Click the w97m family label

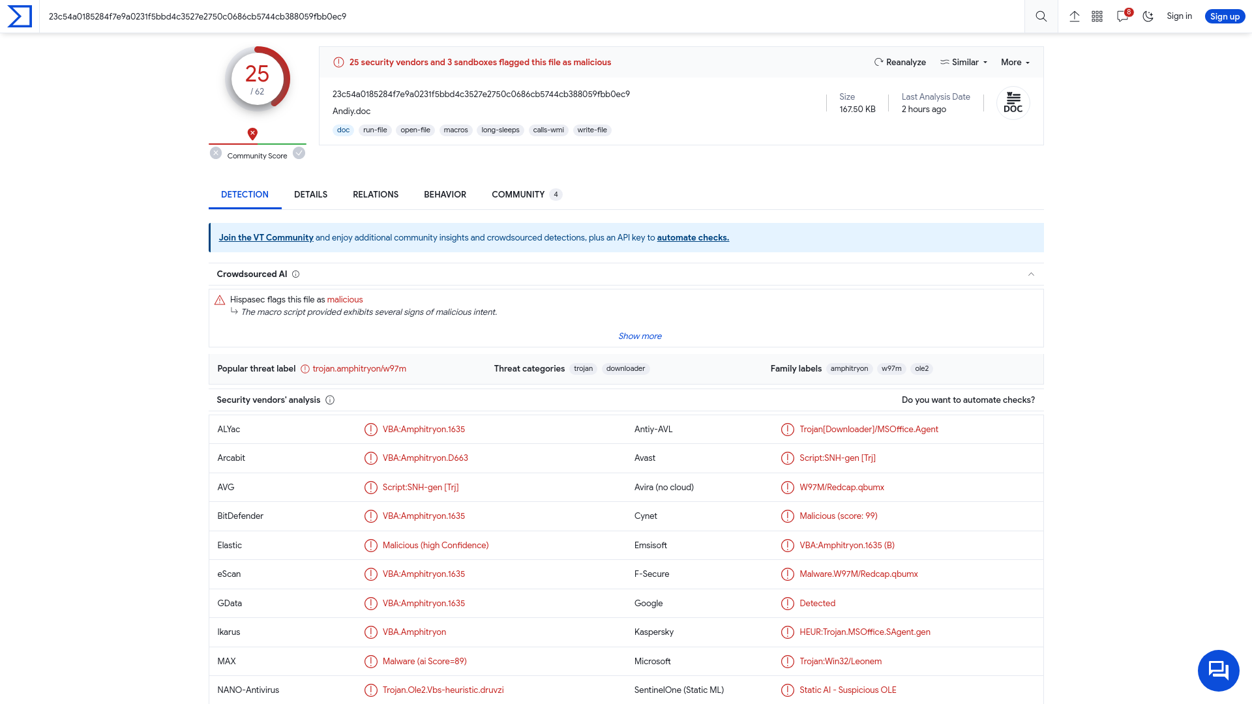(891, 369)
